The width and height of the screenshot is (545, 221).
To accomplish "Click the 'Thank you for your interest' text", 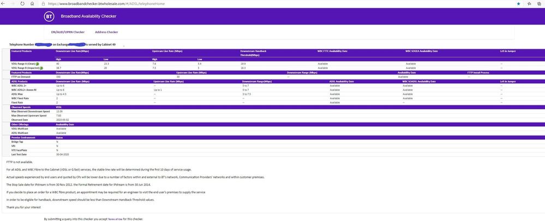I will point(23,207).
